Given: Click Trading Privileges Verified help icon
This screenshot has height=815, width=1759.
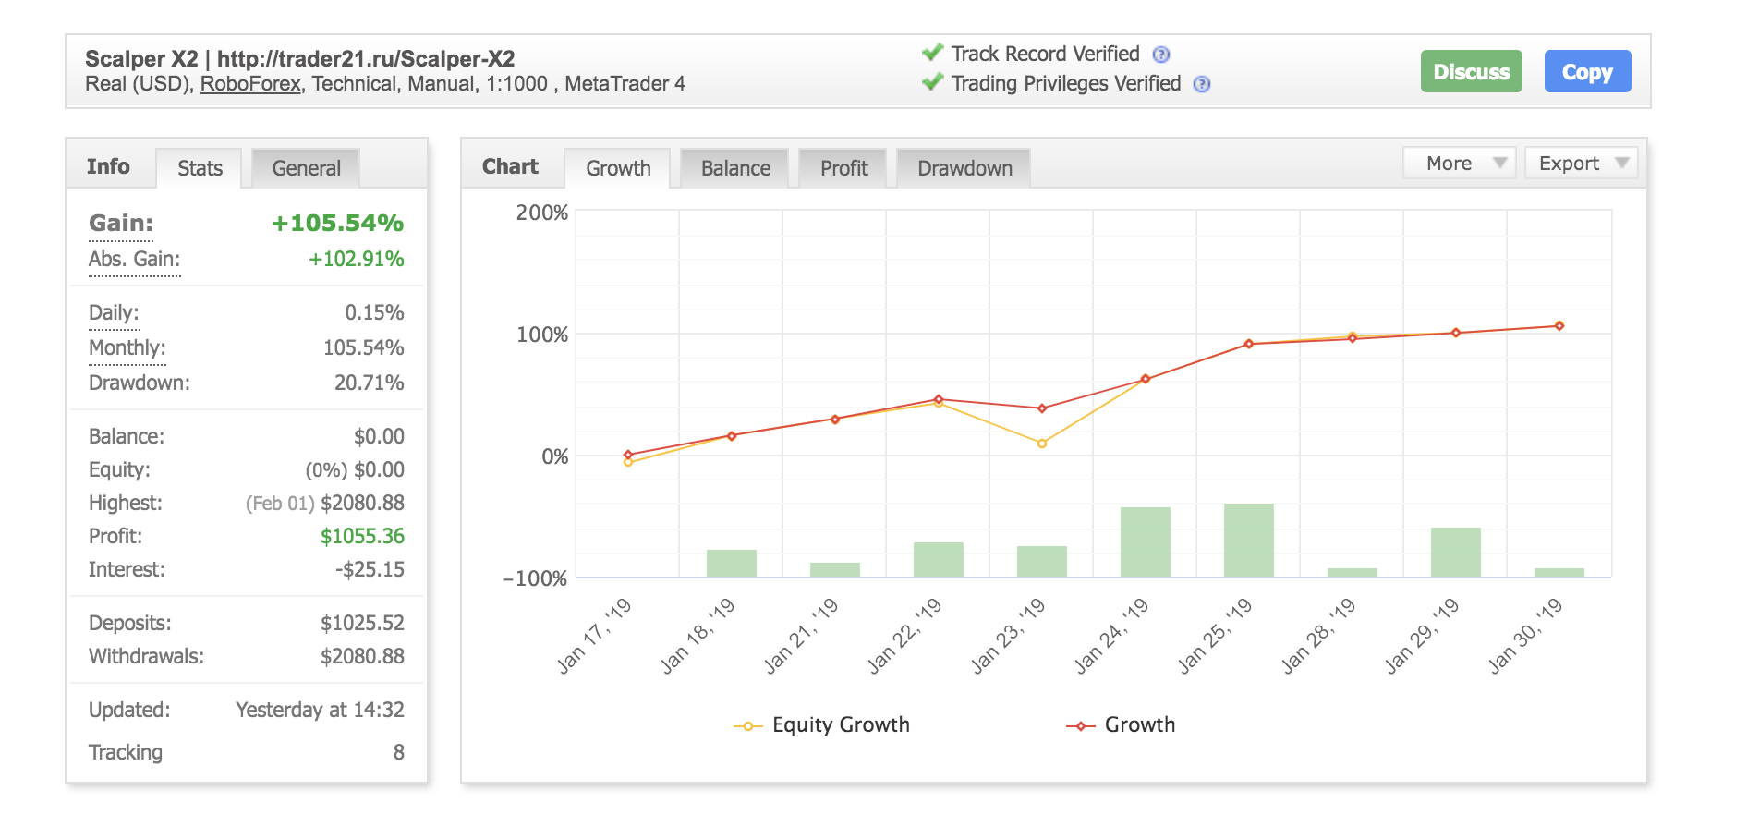Looking at the screenshot, I should [1202, 84].
